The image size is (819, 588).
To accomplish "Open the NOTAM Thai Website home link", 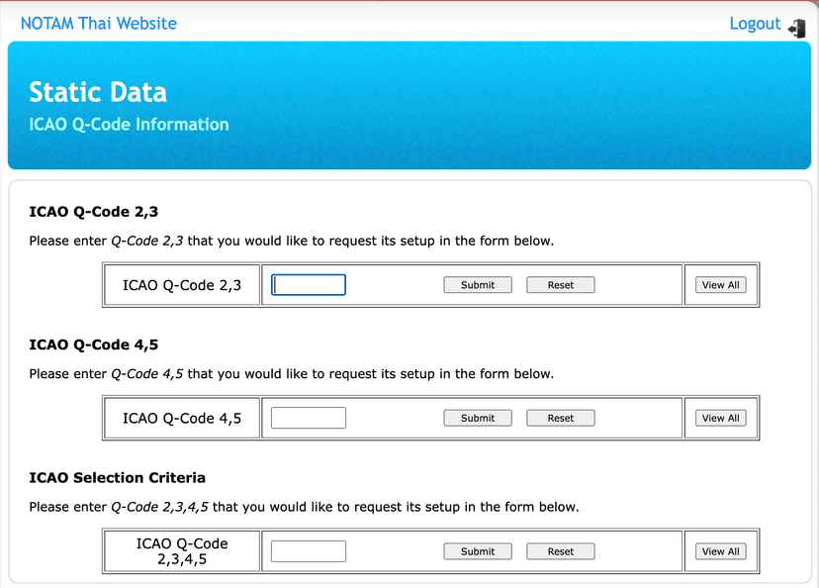I will (x=99, y=24).
